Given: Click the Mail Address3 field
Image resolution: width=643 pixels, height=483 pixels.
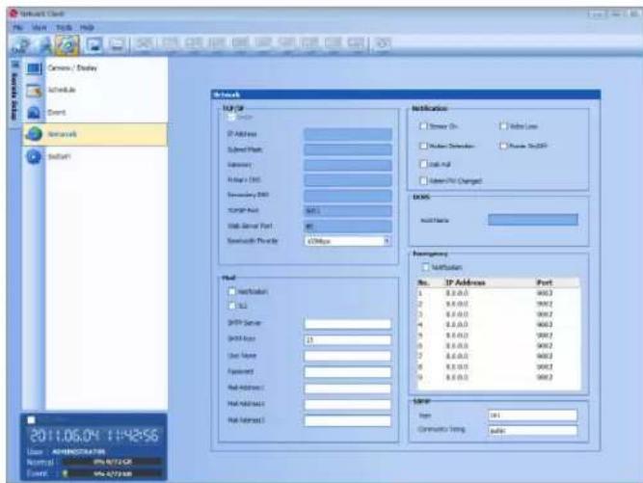Looking at the screenshot, I should point(347,420).
